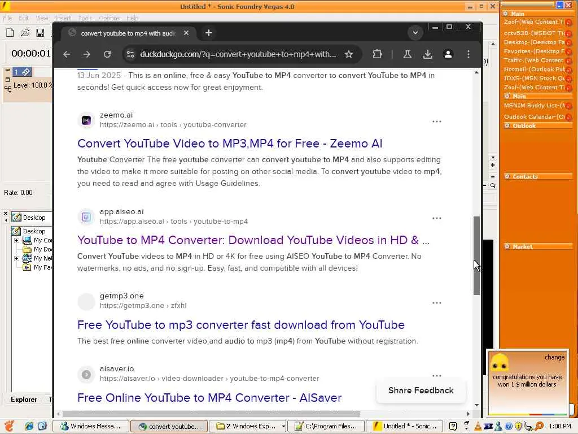Switch to the Explorer tab in Vegas
The image size is (578, 434).
click(24, 400)
